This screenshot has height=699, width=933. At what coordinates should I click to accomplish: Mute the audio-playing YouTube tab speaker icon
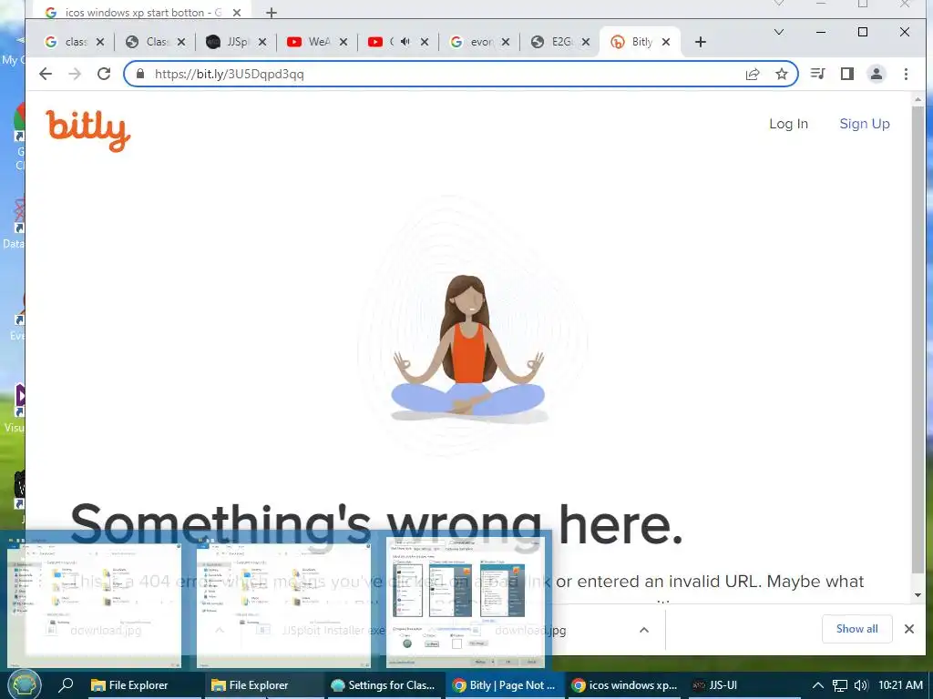coord(405,42)
